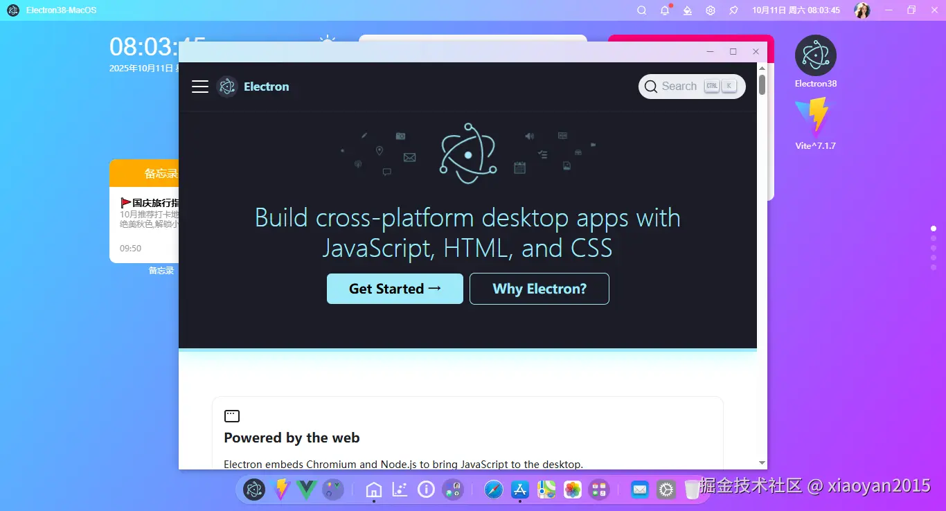The height and width of the screenshot is (511, 946).
Task: Open the hamburger menu on Electron site
Action: point(200,87)
